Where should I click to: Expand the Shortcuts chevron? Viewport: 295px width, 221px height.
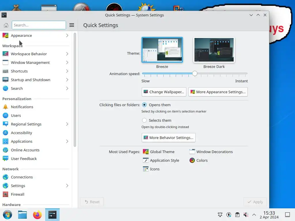click(x=67, y=71)
